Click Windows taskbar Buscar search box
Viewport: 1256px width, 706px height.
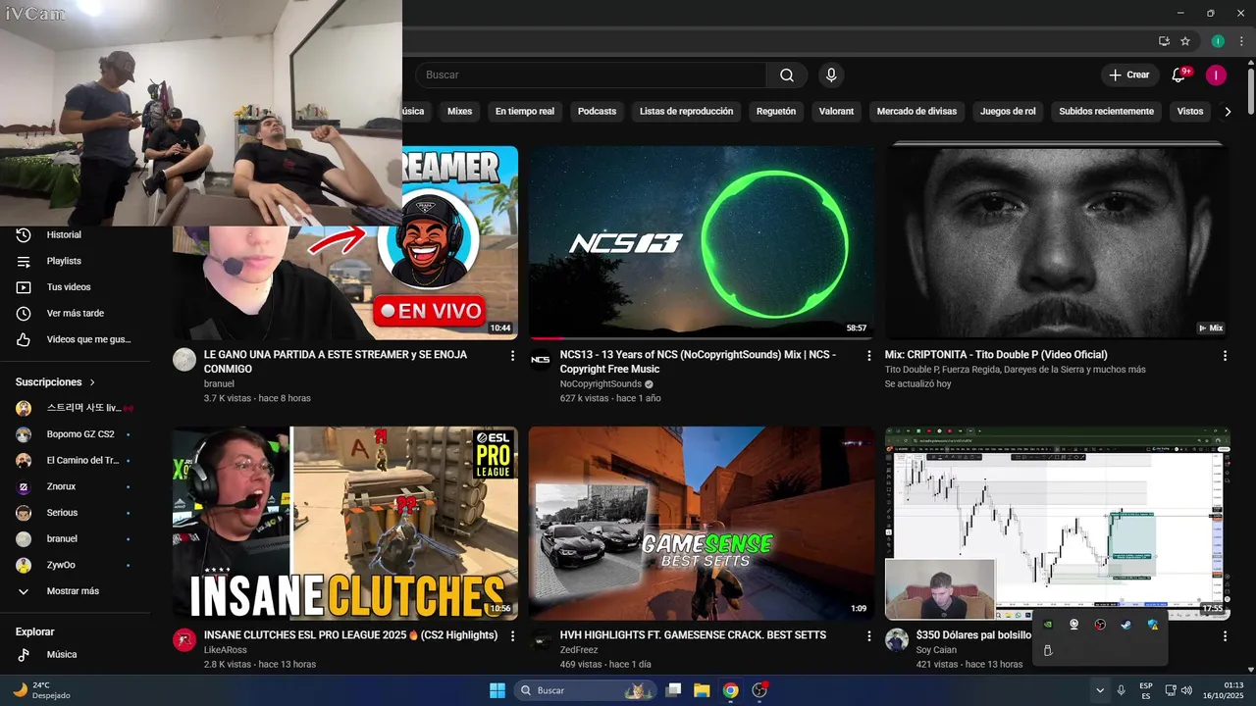pos(585,690)
